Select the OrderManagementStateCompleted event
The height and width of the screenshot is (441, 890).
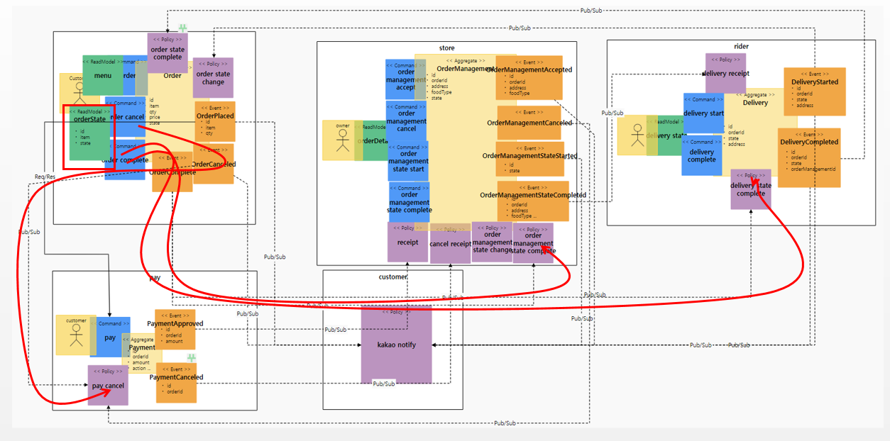[x=533, y=201]
